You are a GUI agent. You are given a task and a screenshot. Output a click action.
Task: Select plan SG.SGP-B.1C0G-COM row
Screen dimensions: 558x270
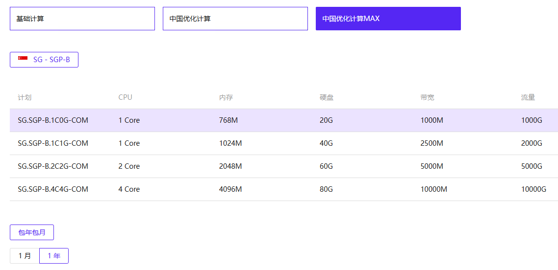coord(53,120)
